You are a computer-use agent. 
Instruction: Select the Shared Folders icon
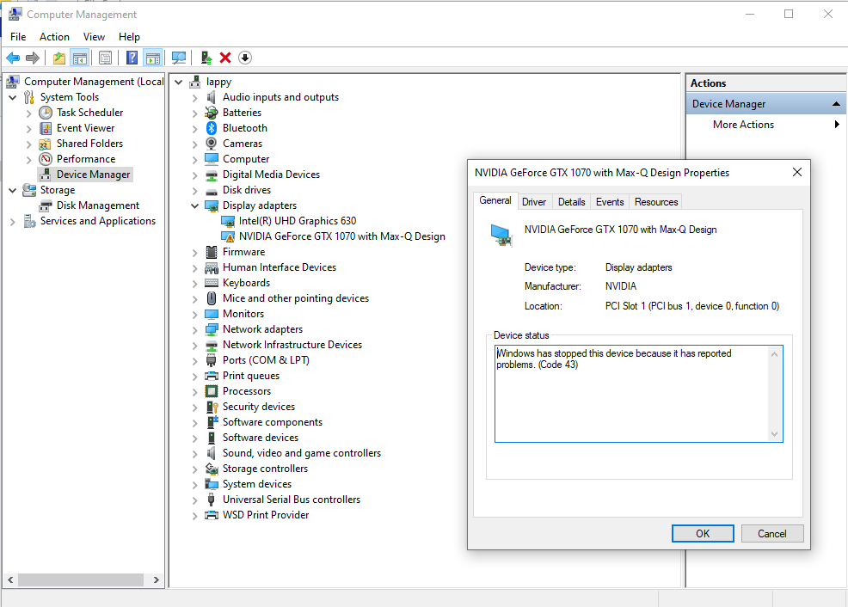[45, 144]
